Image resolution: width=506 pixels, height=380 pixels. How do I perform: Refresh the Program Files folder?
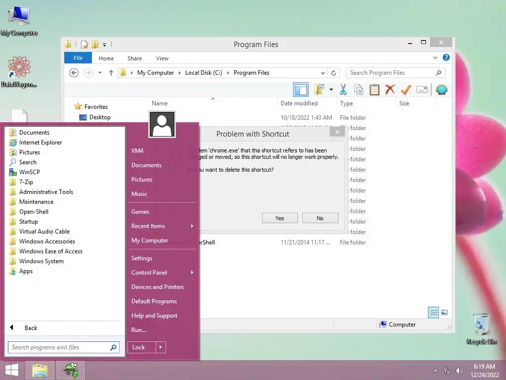point(334,73)
